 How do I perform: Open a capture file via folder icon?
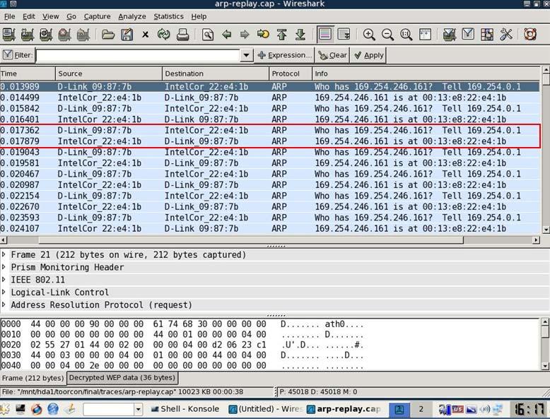[108, 35]
